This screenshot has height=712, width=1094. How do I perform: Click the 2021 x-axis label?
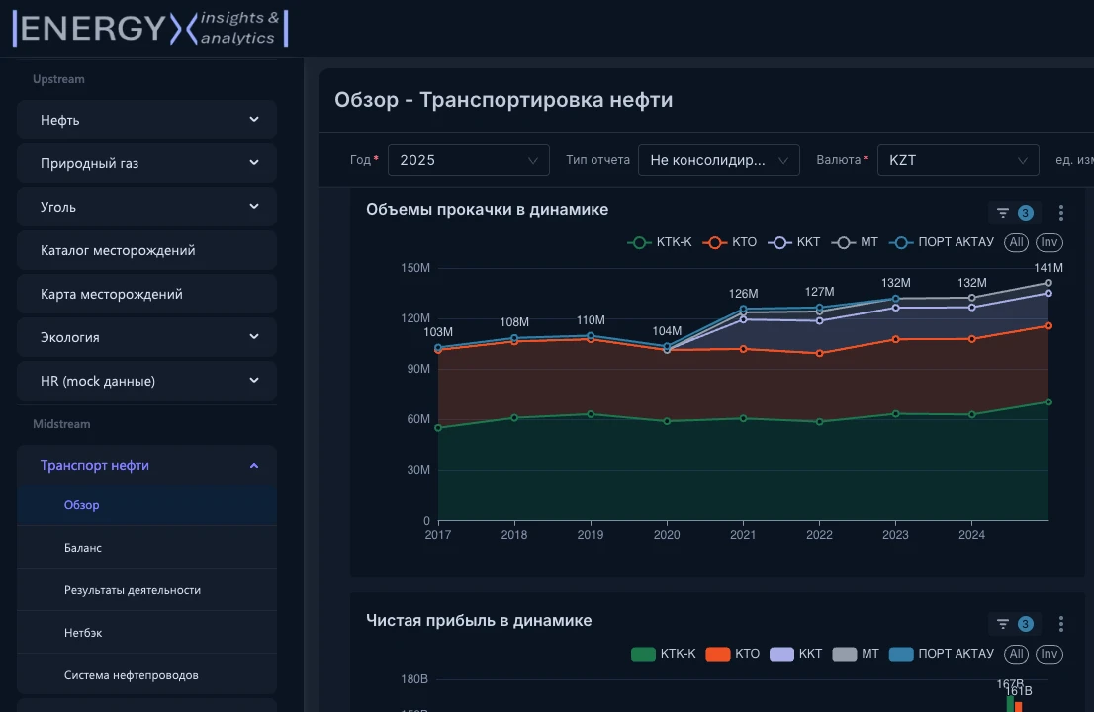point(742,535)
